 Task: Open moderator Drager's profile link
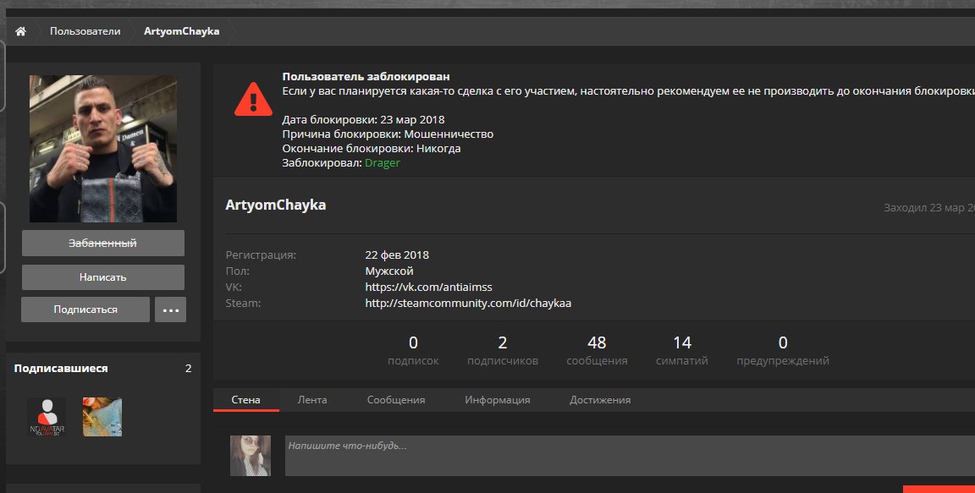point(382,163)
